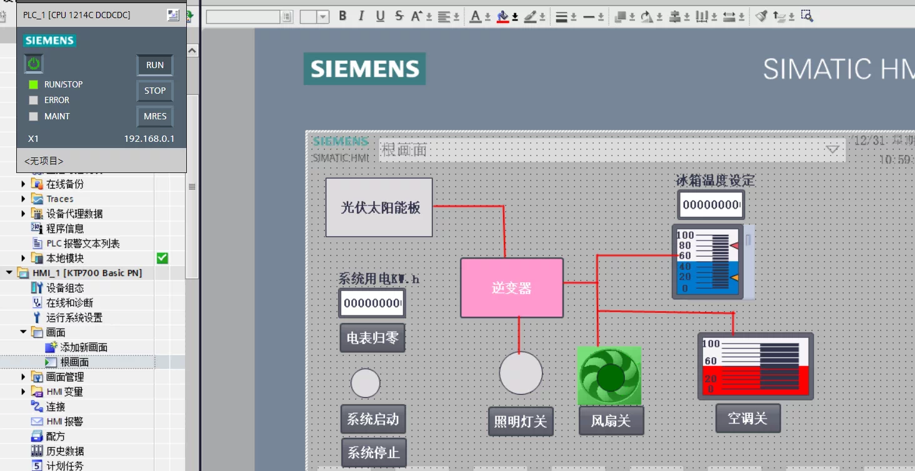Expand the 本地模块 tree node
Image resolution: width=915 pixels, height=471 pixels.
[x=24, y=258]
